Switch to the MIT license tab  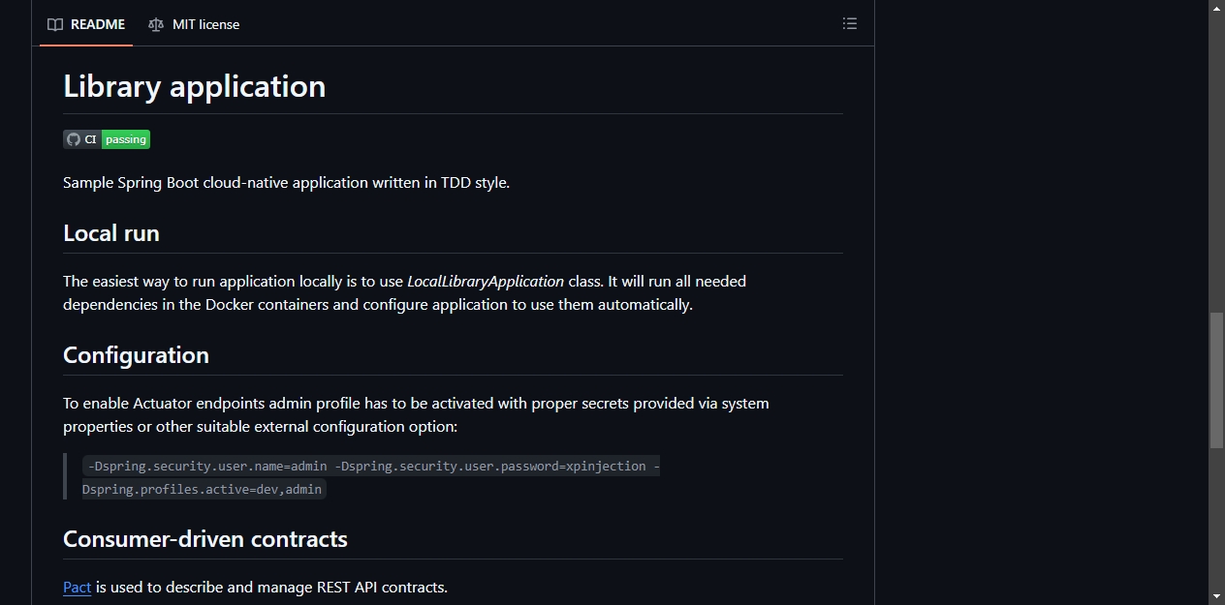click(x=194, y=24)
